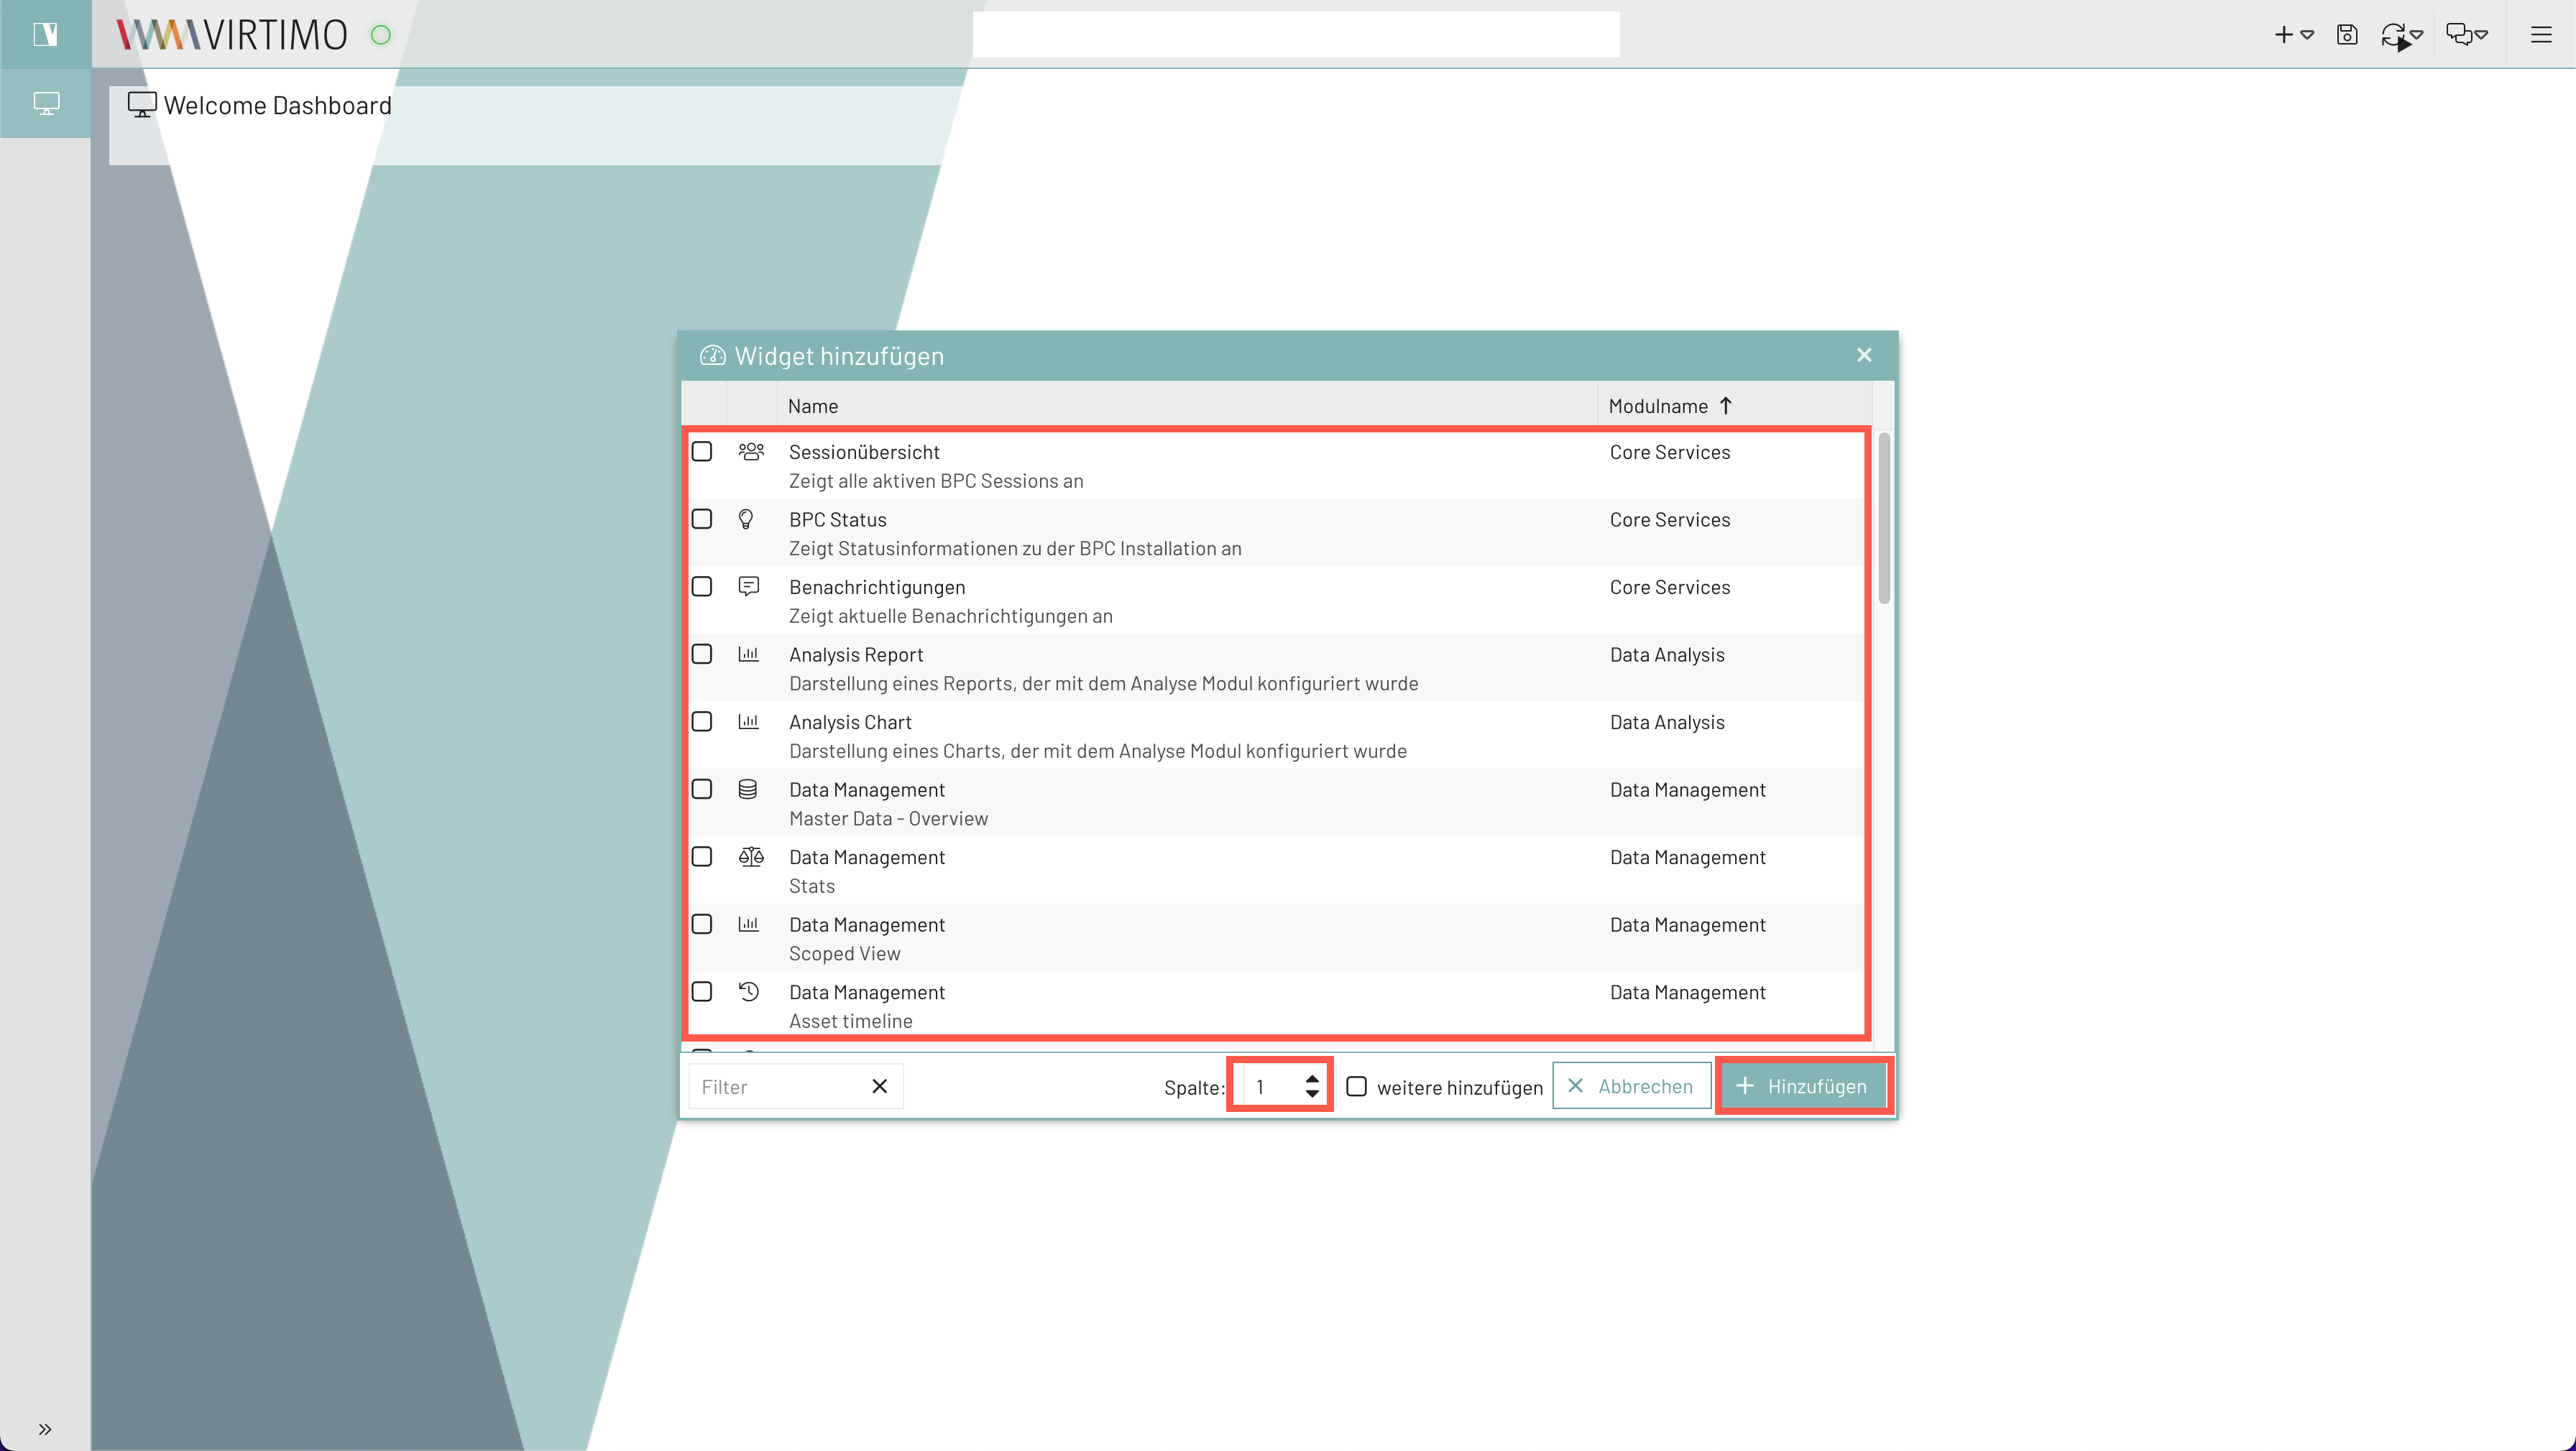The image size is (2576, 1451).
Task: Select the BPC Status widget checkbox
Action: tap(702, 519)
